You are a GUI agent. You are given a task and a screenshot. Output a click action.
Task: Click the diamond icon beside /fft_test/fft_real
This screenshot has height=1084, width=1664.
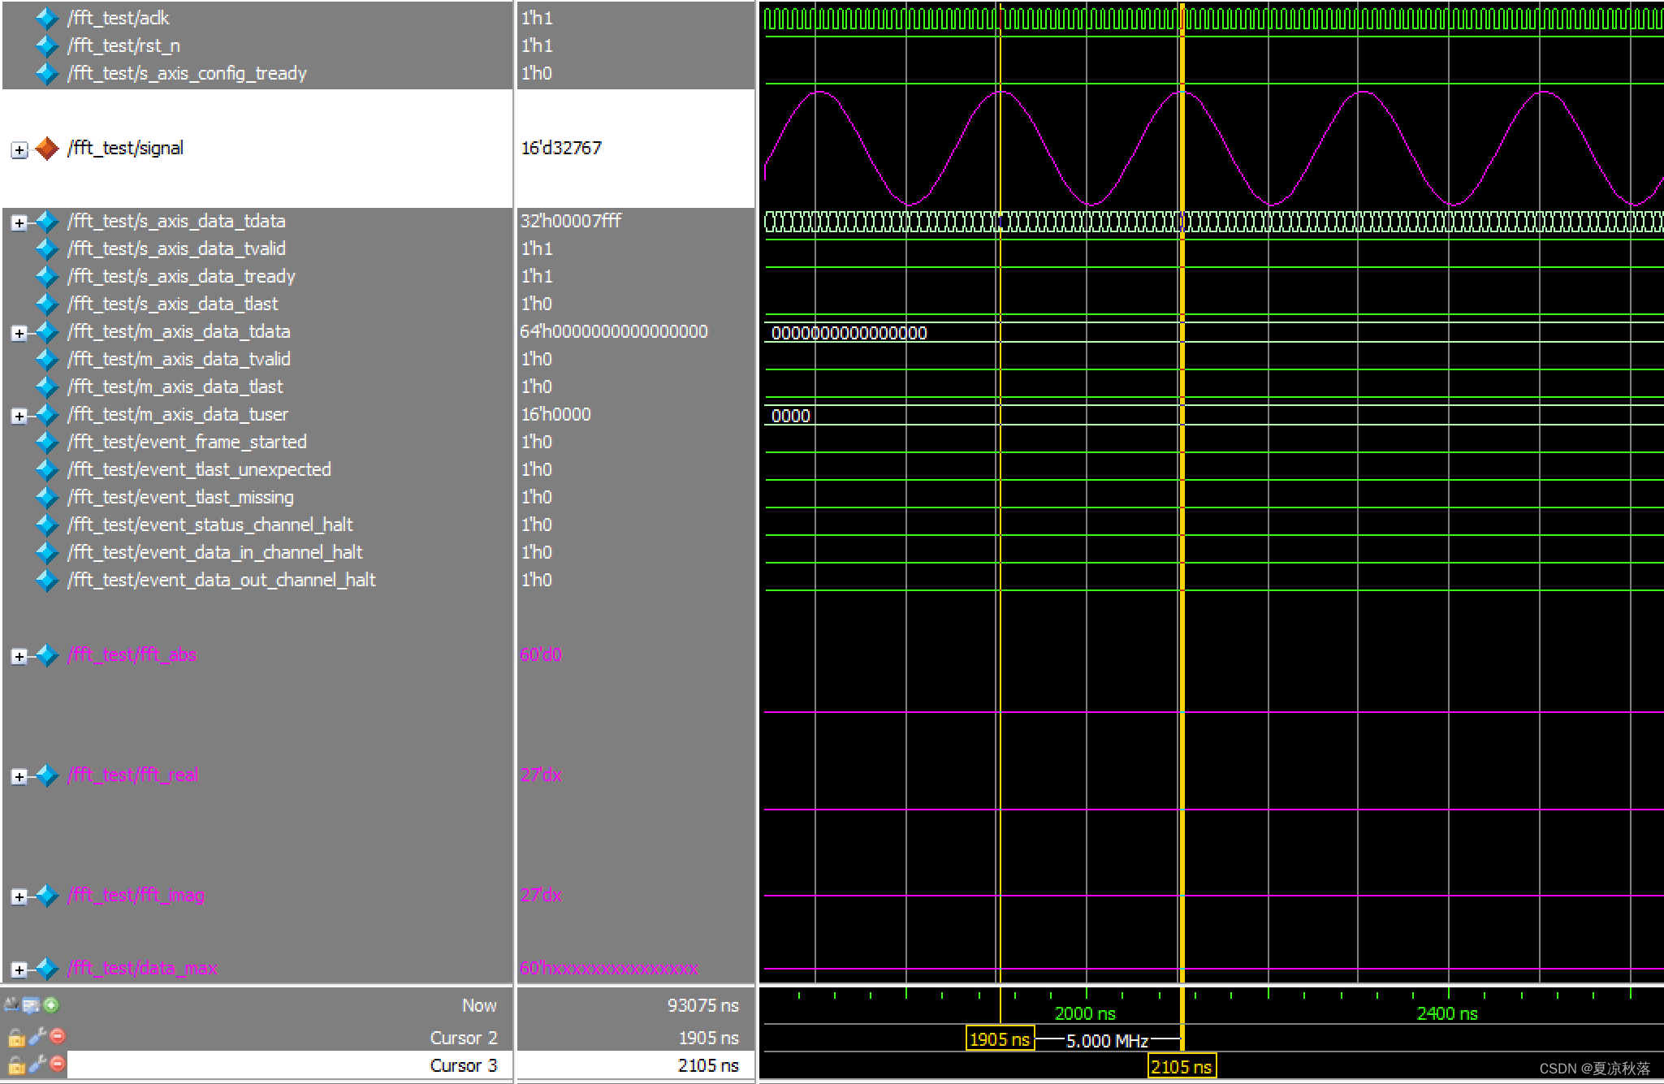pyautogui.click(x=47, y=775)
